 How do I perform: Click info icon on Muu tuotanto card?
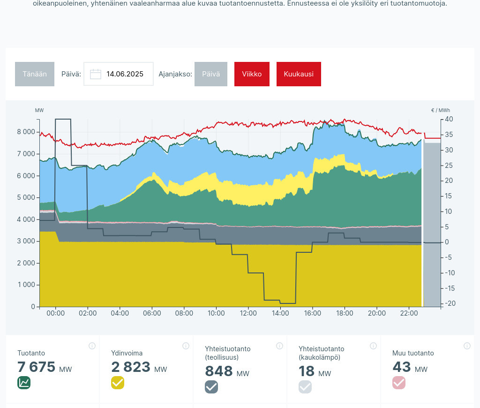pos(467,346)
